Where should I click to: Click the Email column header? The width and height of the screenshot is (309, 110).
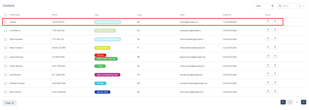pyautogui.click(x=182, y=15)
